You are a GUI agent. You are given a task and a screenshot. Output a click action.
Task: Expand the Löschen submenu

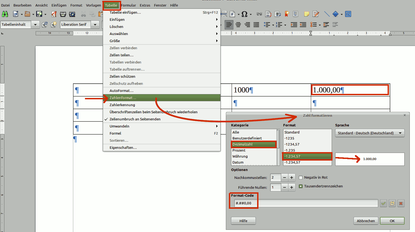pyautogui.click(x=162, y=27)
